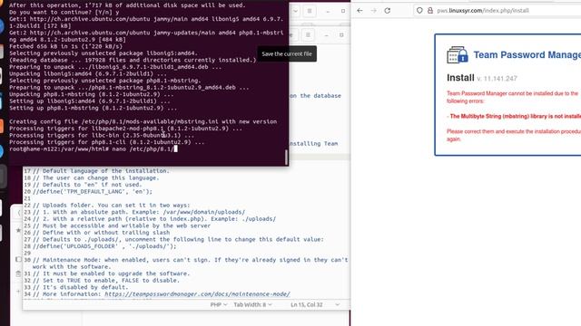This screenshot has width=581, height=326.
Task: Select the Starred item in Files sidebar
Action: point(18,230)
